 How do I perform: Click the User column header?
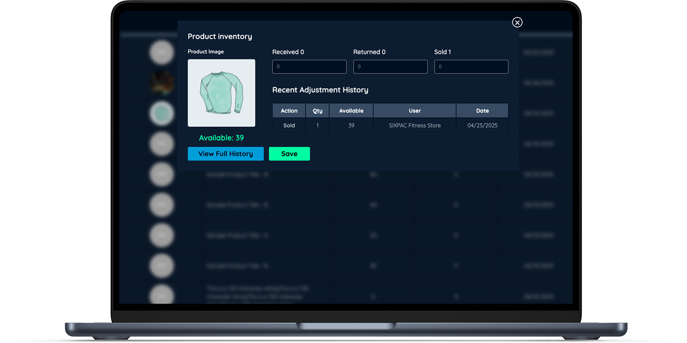click(x=415, y=110)
